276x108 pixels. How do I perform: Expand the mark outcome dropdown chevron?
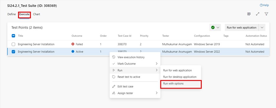[218, 28]
